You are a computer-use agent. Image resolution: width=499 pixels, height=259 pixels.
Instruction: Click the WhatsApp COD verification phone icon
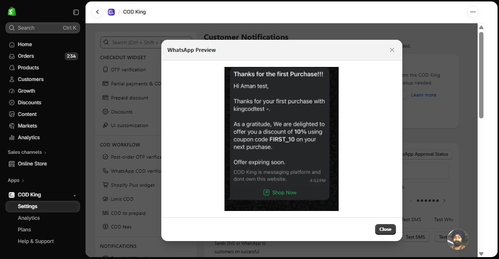click(x=105, y=171)
